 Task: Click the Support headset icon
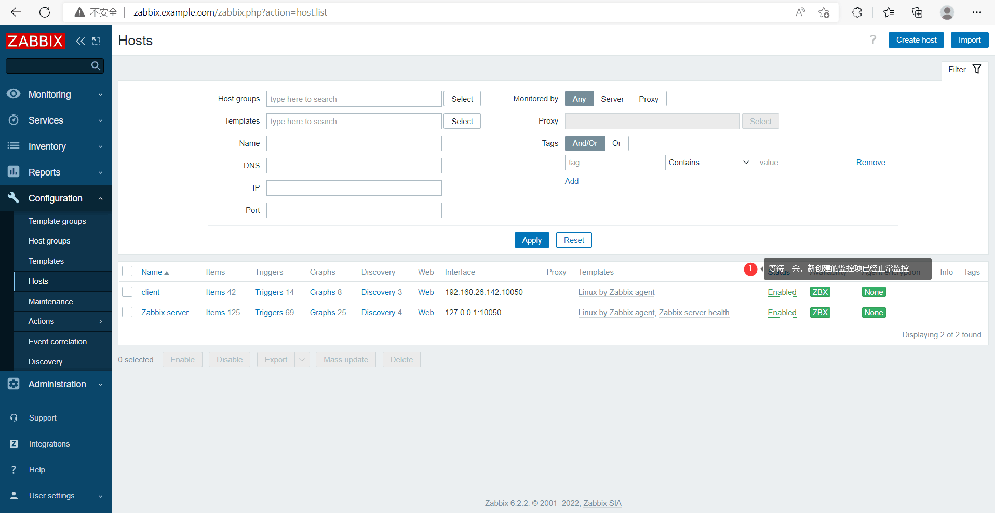tap(14, 418)
